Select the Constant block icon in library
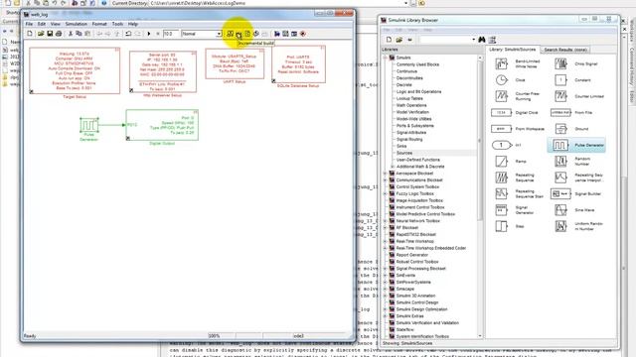This screenshot has height=357, width=636. [560, 80]
